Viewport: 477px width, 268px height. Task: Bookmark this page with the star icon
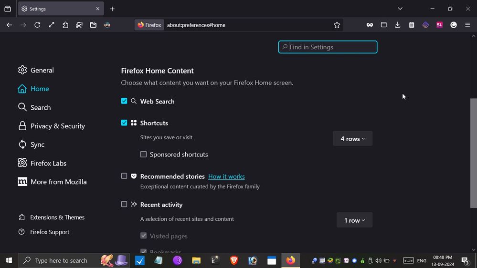pos(337,25)
